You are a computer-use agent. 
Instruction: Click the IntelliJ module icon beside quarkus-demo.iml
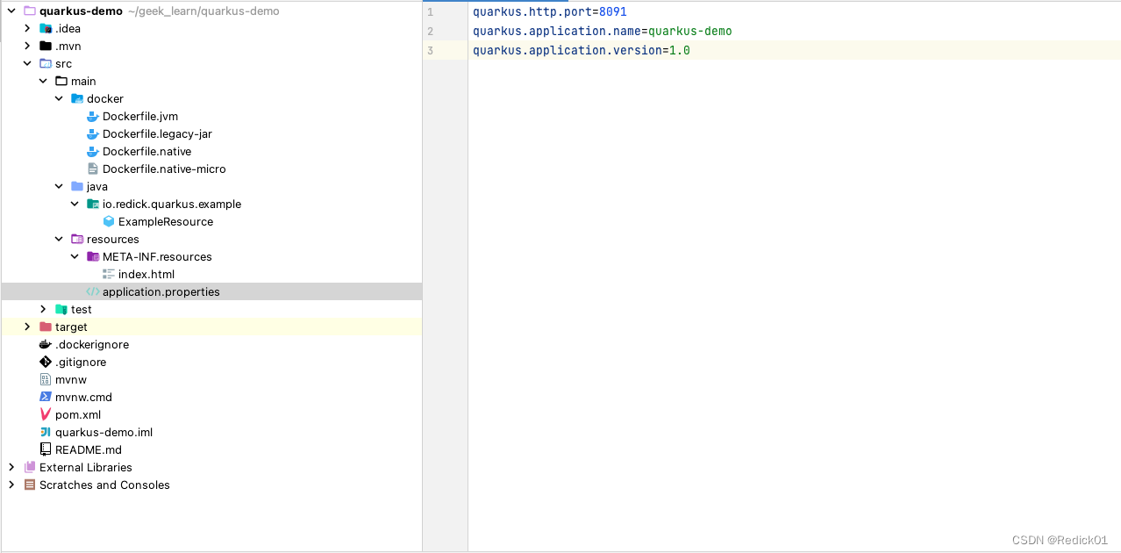[x=46, y=432]
